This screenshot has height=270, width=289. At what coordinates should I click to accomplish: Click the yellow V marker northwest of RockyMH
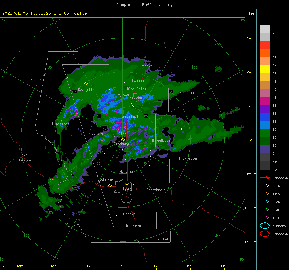66,78
